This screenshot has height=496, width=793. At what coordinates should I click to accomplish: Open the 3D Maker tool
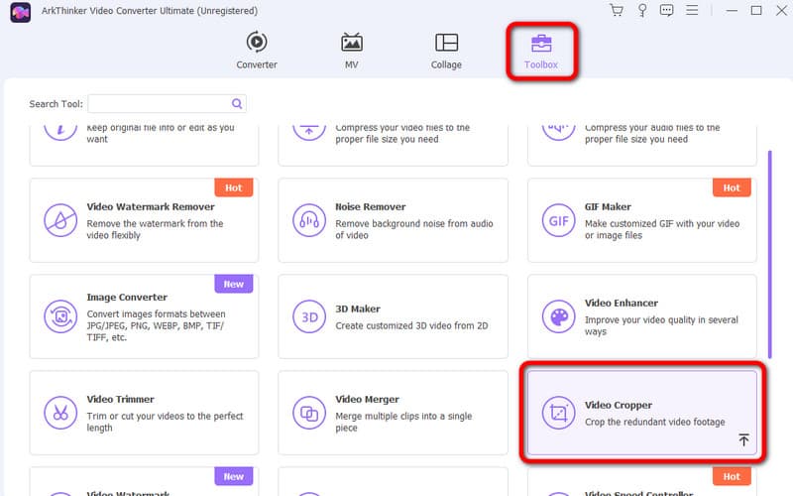coord(393,316)
